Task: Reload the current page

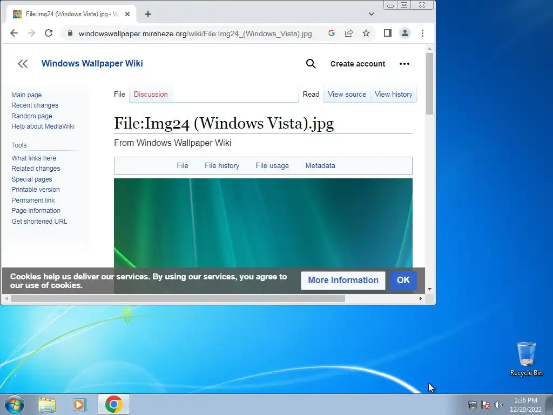Action: point(49,33)
